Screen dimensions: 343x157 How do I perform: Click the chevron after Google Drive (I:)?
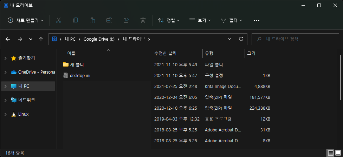pos(118,39)
